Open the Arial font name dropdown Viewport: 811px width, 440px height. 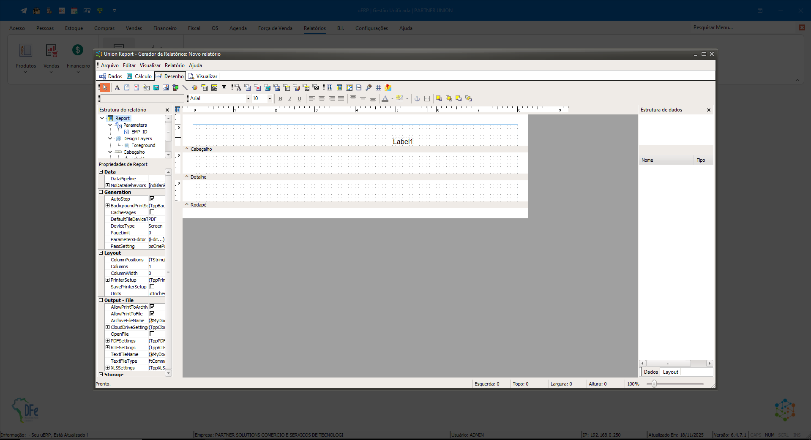coord(248,98)
